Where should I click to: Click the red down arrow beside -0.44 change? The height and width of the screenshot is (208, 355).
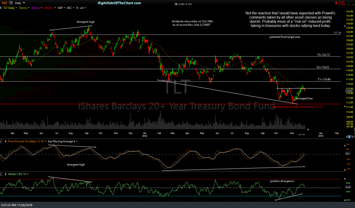coord(336,3)
